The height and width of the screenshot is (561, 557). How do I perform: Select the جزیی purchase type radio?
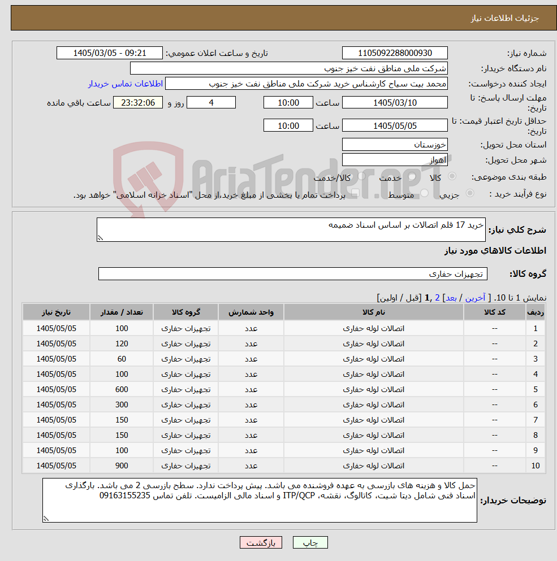(470, 193)
